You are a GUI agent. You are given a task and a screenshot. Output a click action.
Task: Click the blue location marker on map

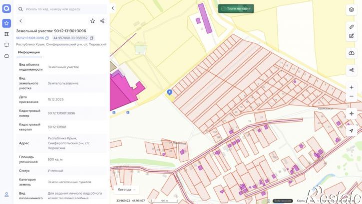coord(169,92)
